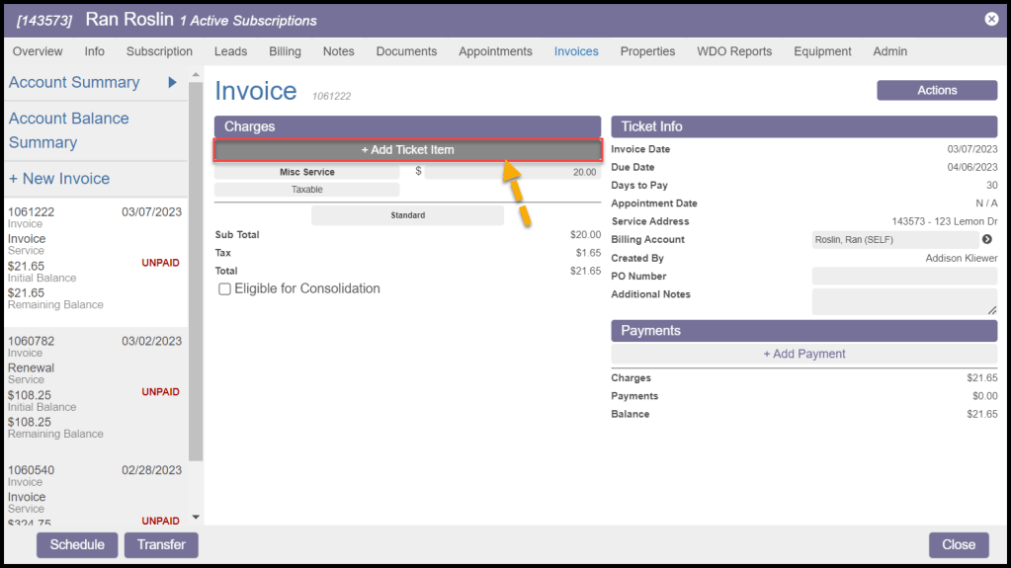The image size is (1011, 568).
Task: Toggle the Taxable option
Action: (x=306, y=190)
